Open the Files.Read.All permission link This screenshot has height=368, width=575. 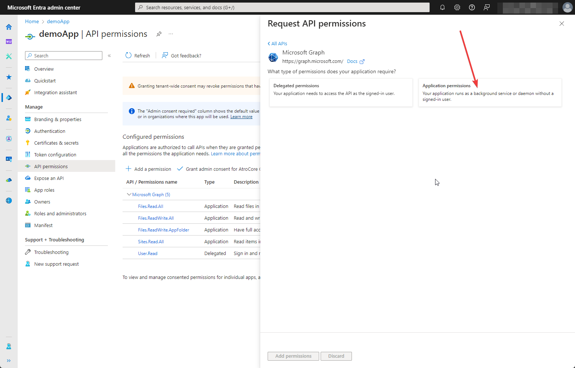151,206
